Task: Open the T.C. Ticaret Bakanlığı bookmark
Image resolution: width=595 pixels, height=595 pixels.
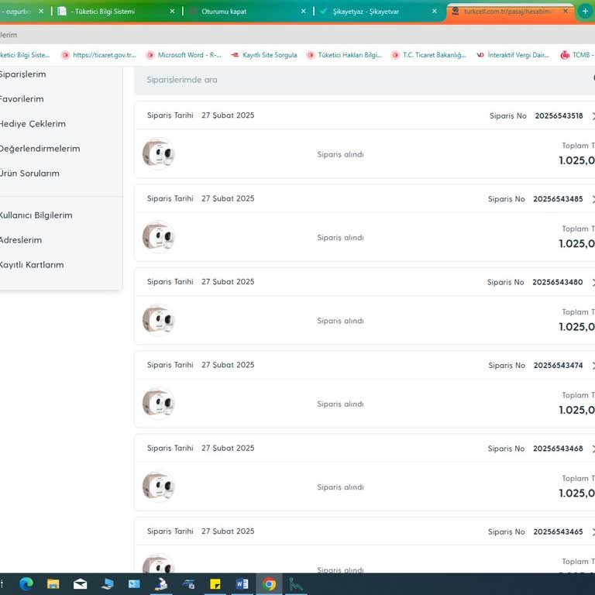Action: (x=428, y=55)
